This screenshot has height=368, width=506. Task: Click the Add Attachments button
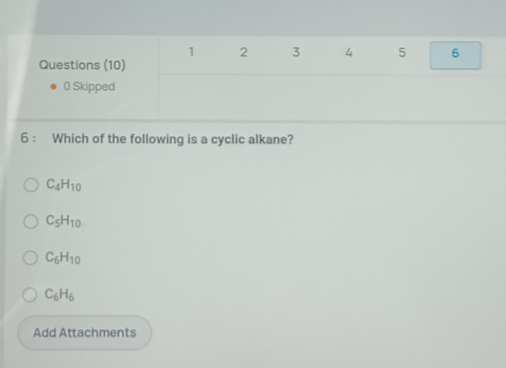pos(84,332)
